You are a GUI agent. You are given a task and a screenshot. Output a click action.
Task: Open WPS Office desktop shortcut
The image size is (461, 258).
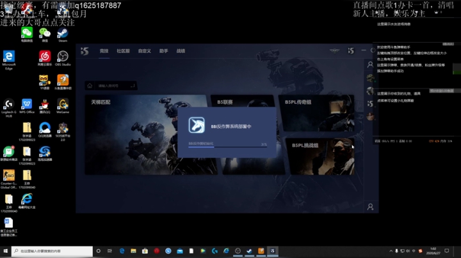click(27, 106)
